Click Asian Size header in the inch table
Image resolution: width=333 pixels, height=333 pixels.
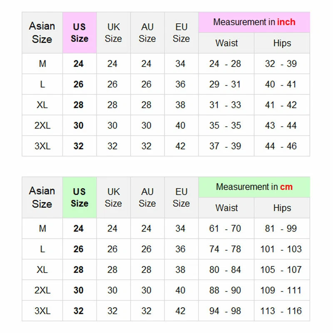[42, 33]
